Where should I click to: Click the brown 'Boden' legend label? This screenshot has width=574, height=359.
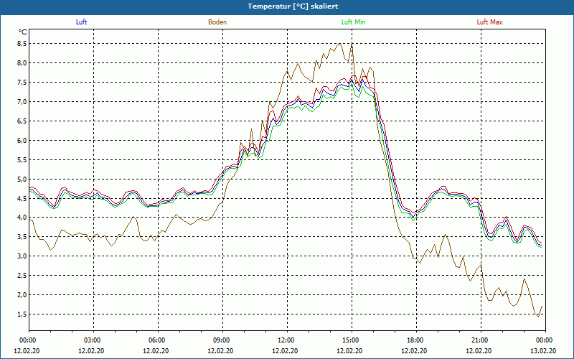click(x=217, y=22)
